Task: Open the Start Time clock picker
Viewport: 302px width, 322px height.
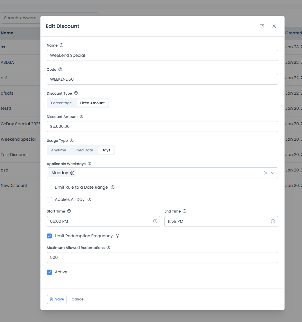Action: click(155, 221)
